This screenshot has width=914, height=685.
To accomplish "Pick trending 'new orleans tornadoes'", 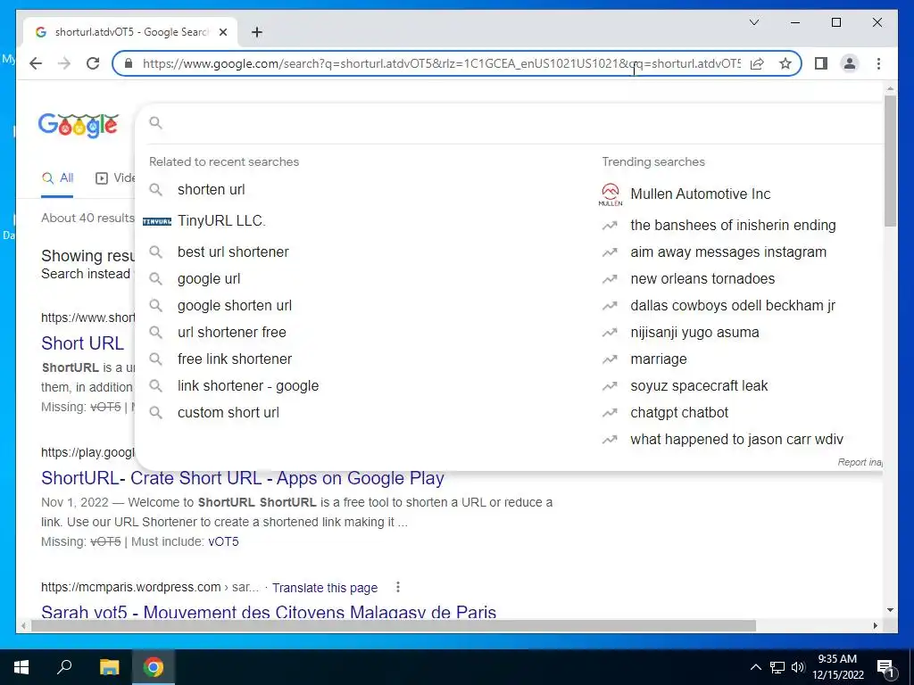I will (702, 278).
